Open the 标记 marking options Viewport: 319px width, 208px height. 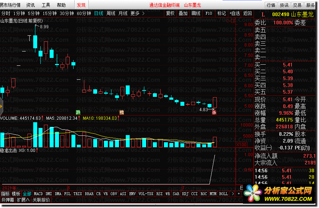tap(221, 14)
